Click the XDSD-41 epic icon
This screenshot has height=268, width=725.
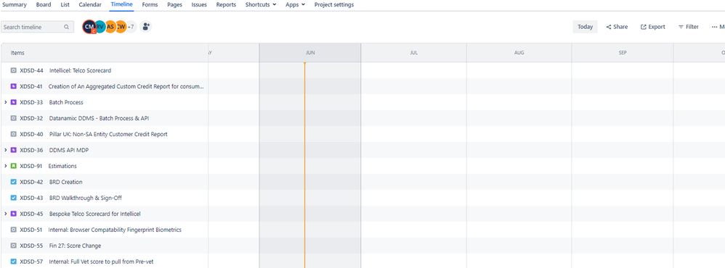(x=13, y=86)
